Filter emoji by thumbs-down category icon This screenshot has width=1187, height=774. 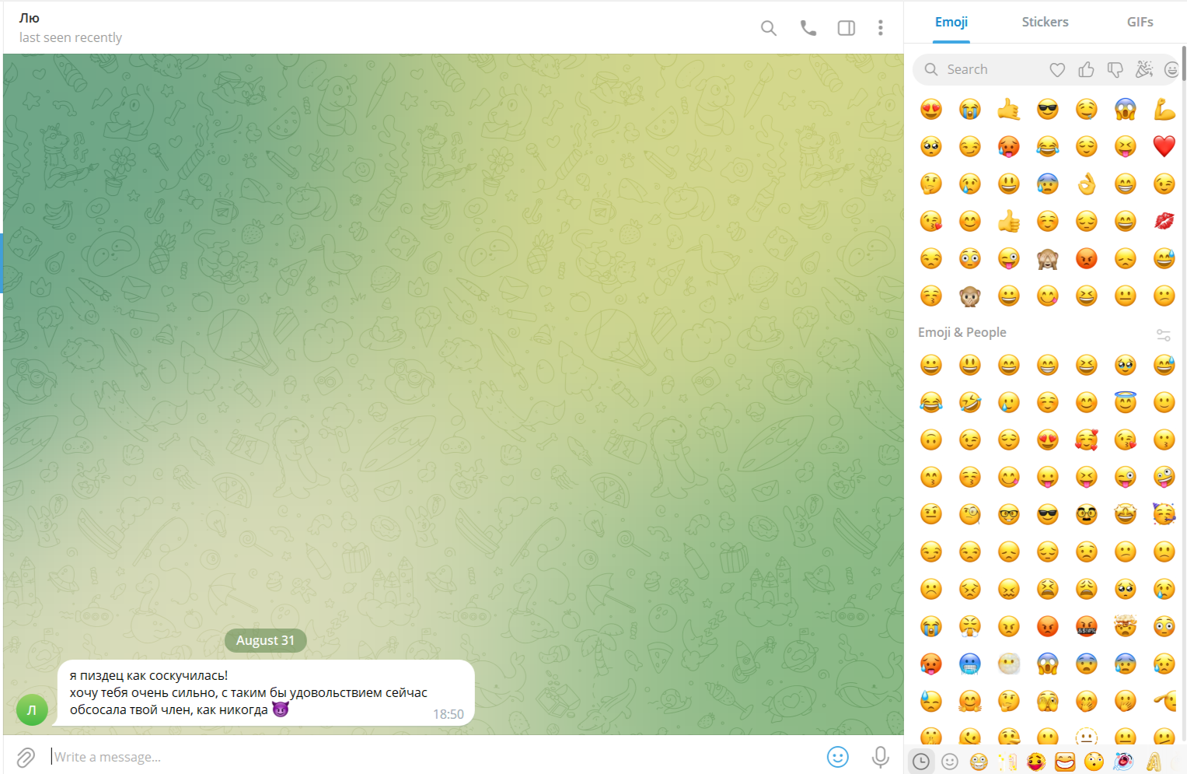coord(1115,70)
